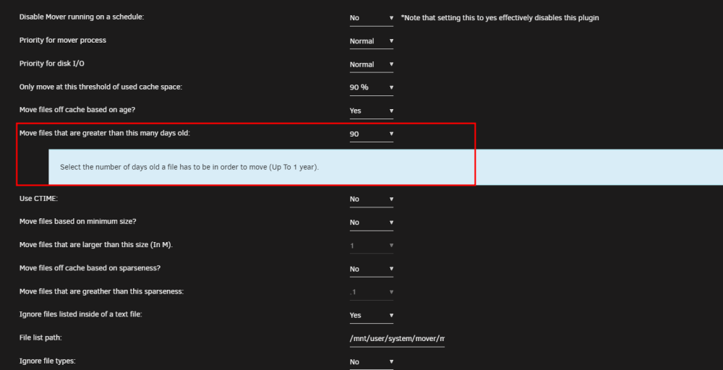Open the Priority for disk I/O dropdown
Screen dimensions: 723x370
[x=371, y=64]
